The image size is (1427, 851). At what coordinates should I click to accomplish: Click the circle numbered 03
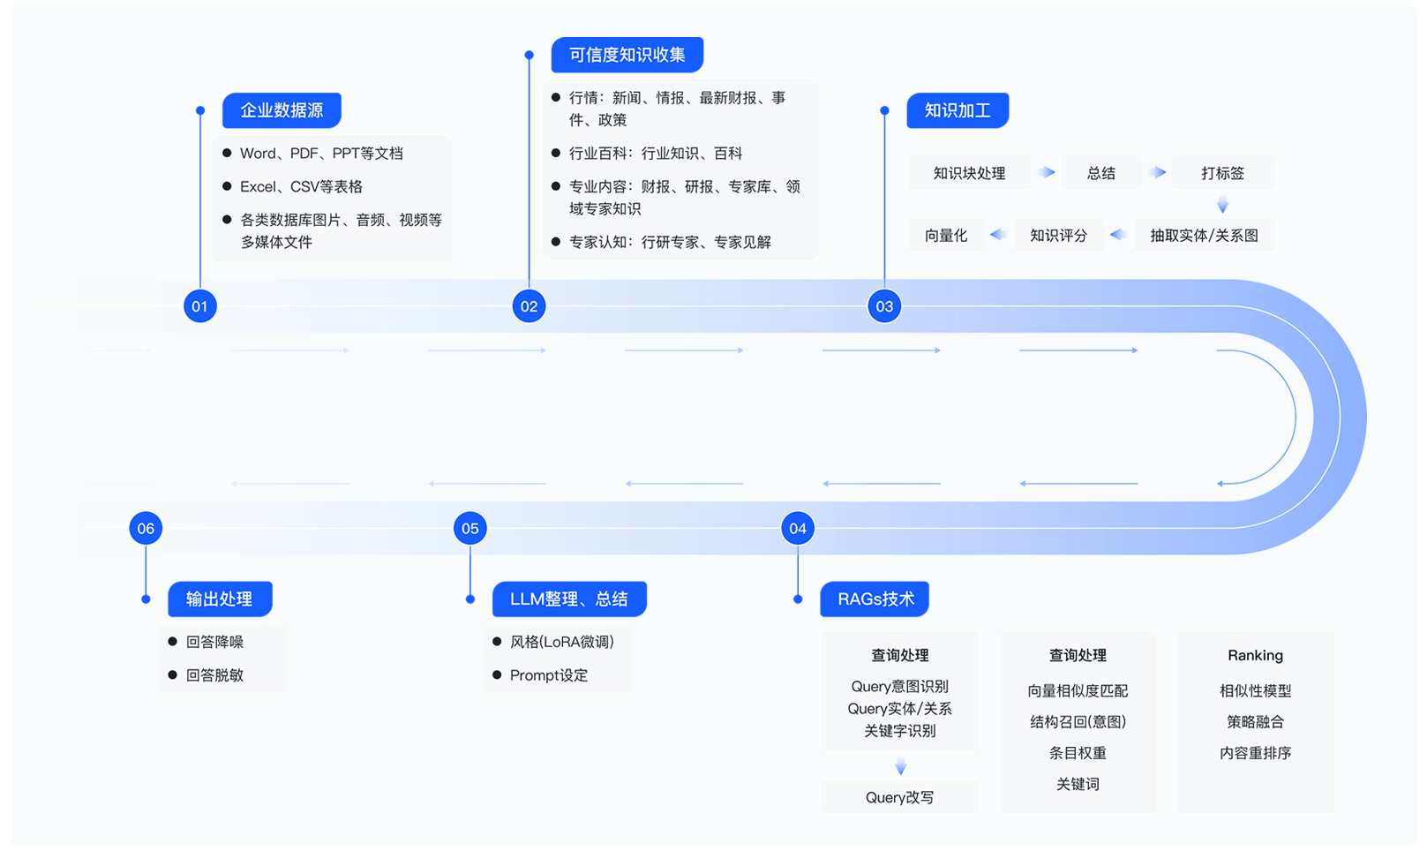884,306
